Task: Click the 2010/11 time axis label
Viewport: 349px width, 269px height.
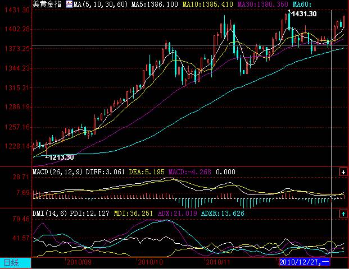Action: point(217,262)
